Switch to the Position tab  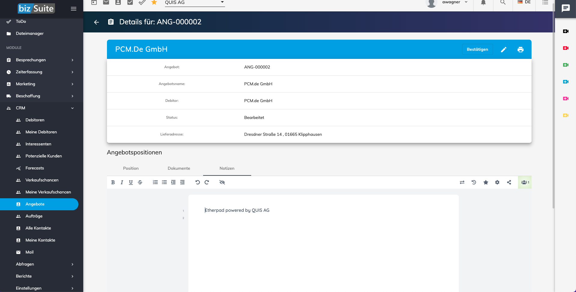[x=131, y=168]
